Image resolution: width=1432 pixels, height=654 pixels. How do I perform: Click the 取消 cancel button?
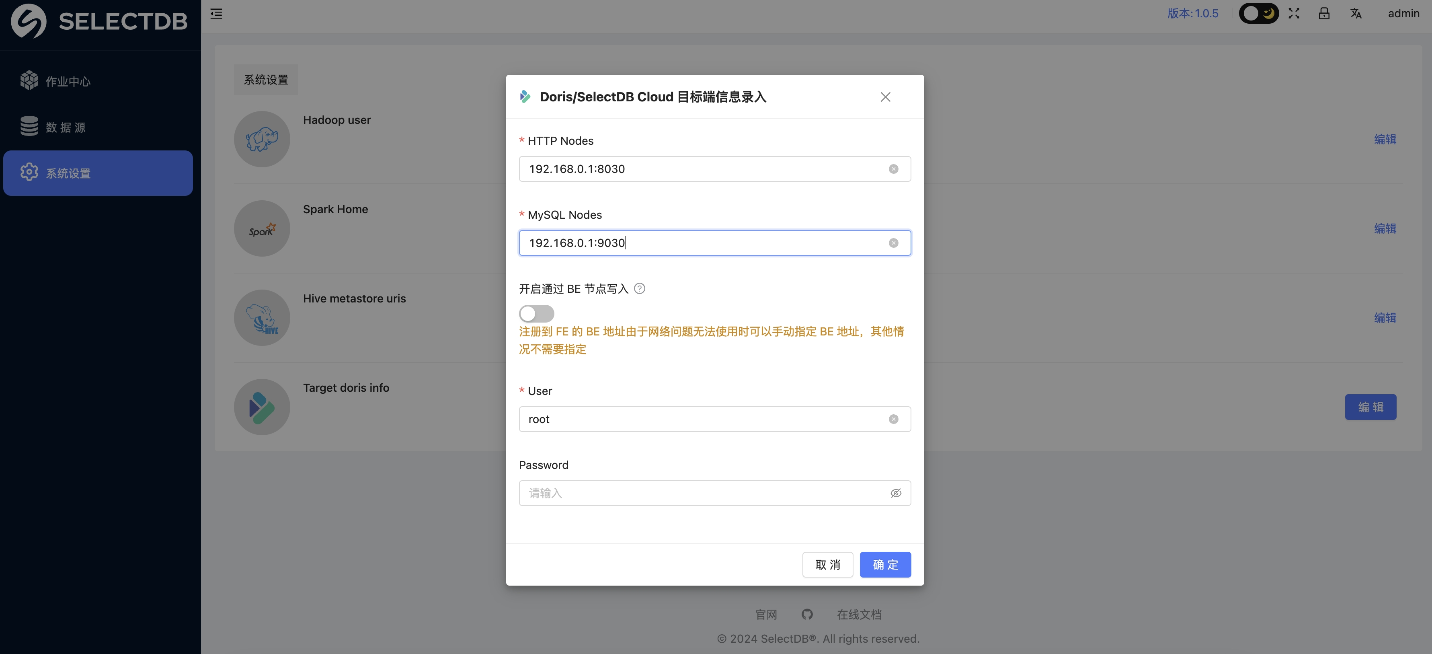(828, 564)
